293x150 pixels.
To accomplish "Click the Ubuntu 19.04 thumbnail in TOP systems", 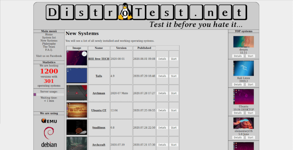I will pos(243,97).
